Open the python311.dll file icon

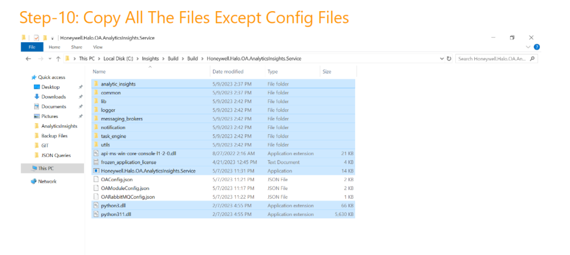pos(96,214)
